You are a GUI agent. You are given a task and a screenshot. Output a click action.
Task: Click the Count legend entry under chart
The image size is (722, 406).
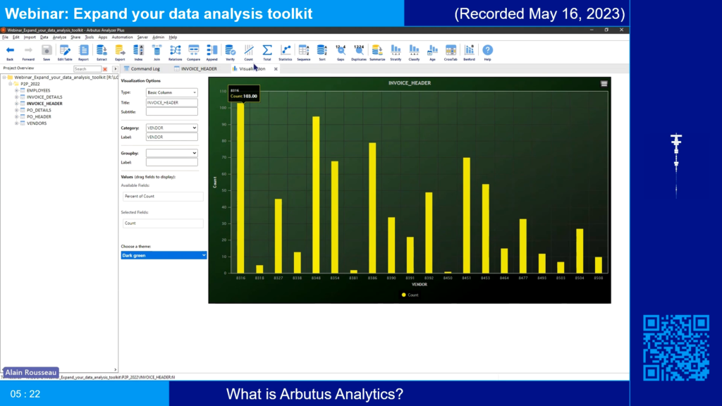click(x=410, y=295)
